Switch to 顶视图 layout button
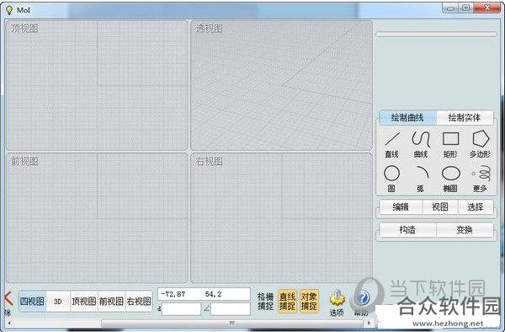 (x=83, y=301)
